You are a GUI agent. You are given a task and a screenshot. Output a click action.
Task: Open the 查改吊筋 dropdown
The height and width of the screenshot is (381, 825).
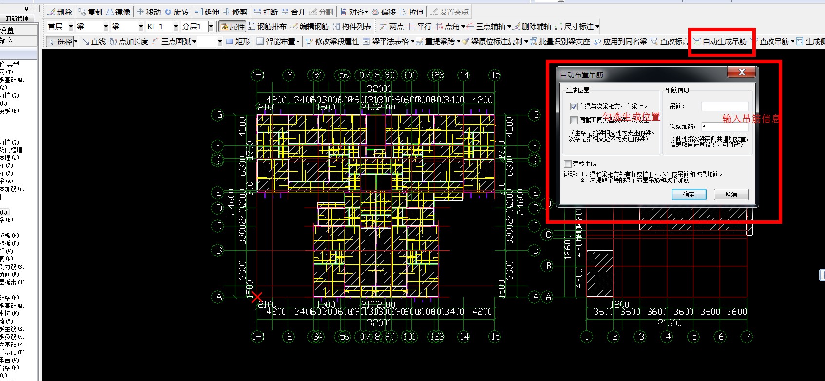792,41
